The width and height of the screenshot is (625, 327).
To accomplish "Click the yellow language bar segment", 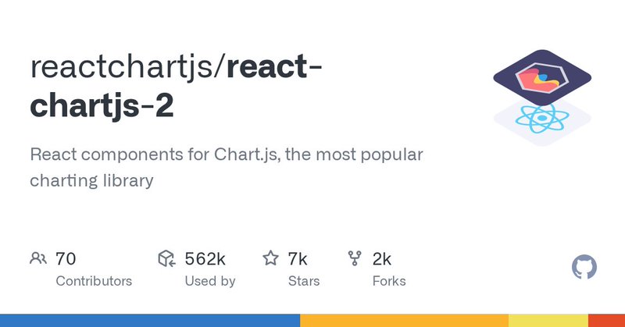I will point(548,320).
